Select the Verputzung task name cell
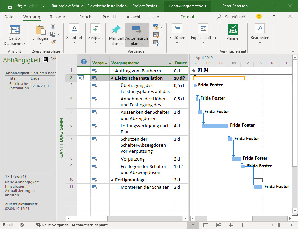Screen dimensions: 298x229 [141, 159]
